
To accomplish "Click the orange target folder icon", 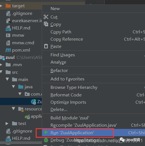I will [8, 6].
